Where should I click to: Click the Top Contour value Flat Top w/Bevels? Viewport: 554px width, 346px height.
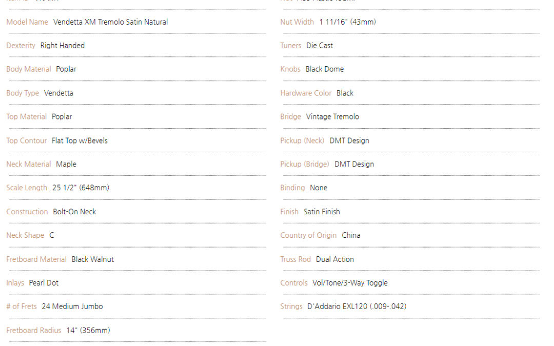80,140
